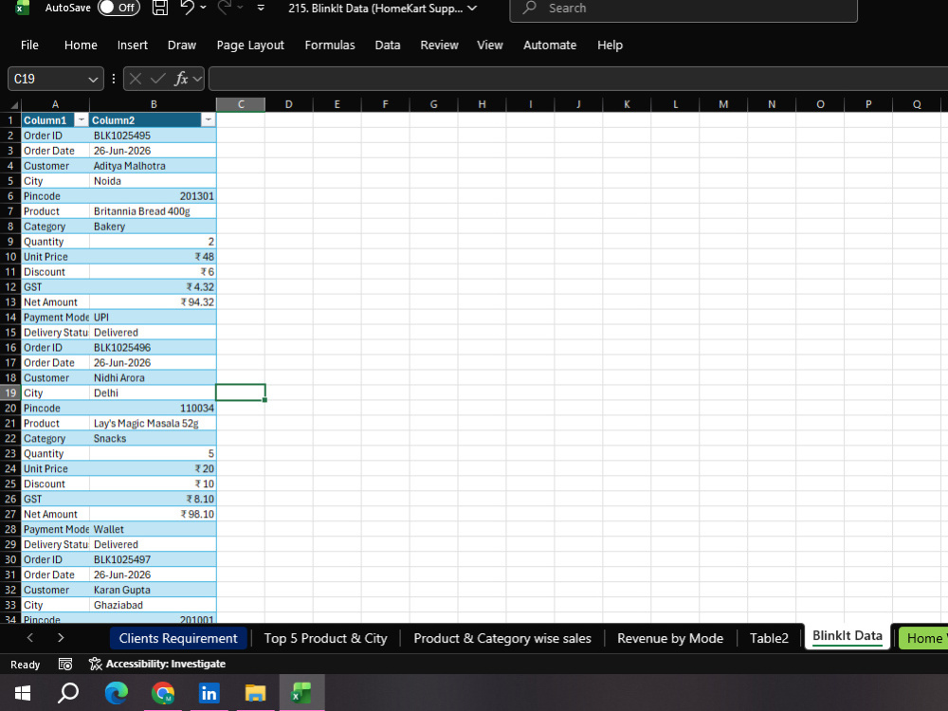Click the Select All corner triangle
The image size is (948, 711).
[x=13, y=104]
